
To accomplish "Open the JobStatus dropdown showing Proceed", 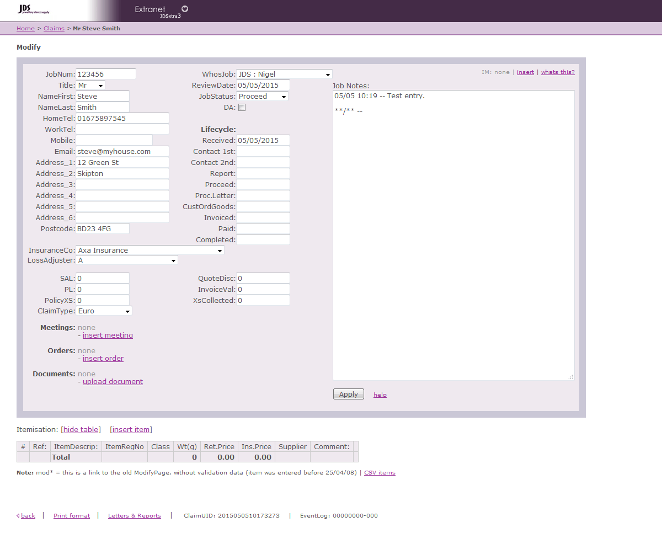I will (x=262, y=97).
